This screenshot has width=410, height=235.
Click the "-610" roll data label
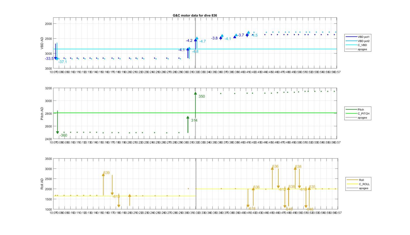tap(303, 190)
